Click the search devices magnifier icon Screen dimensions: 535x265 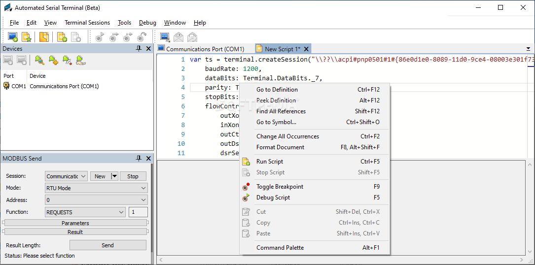pos(39,61)
